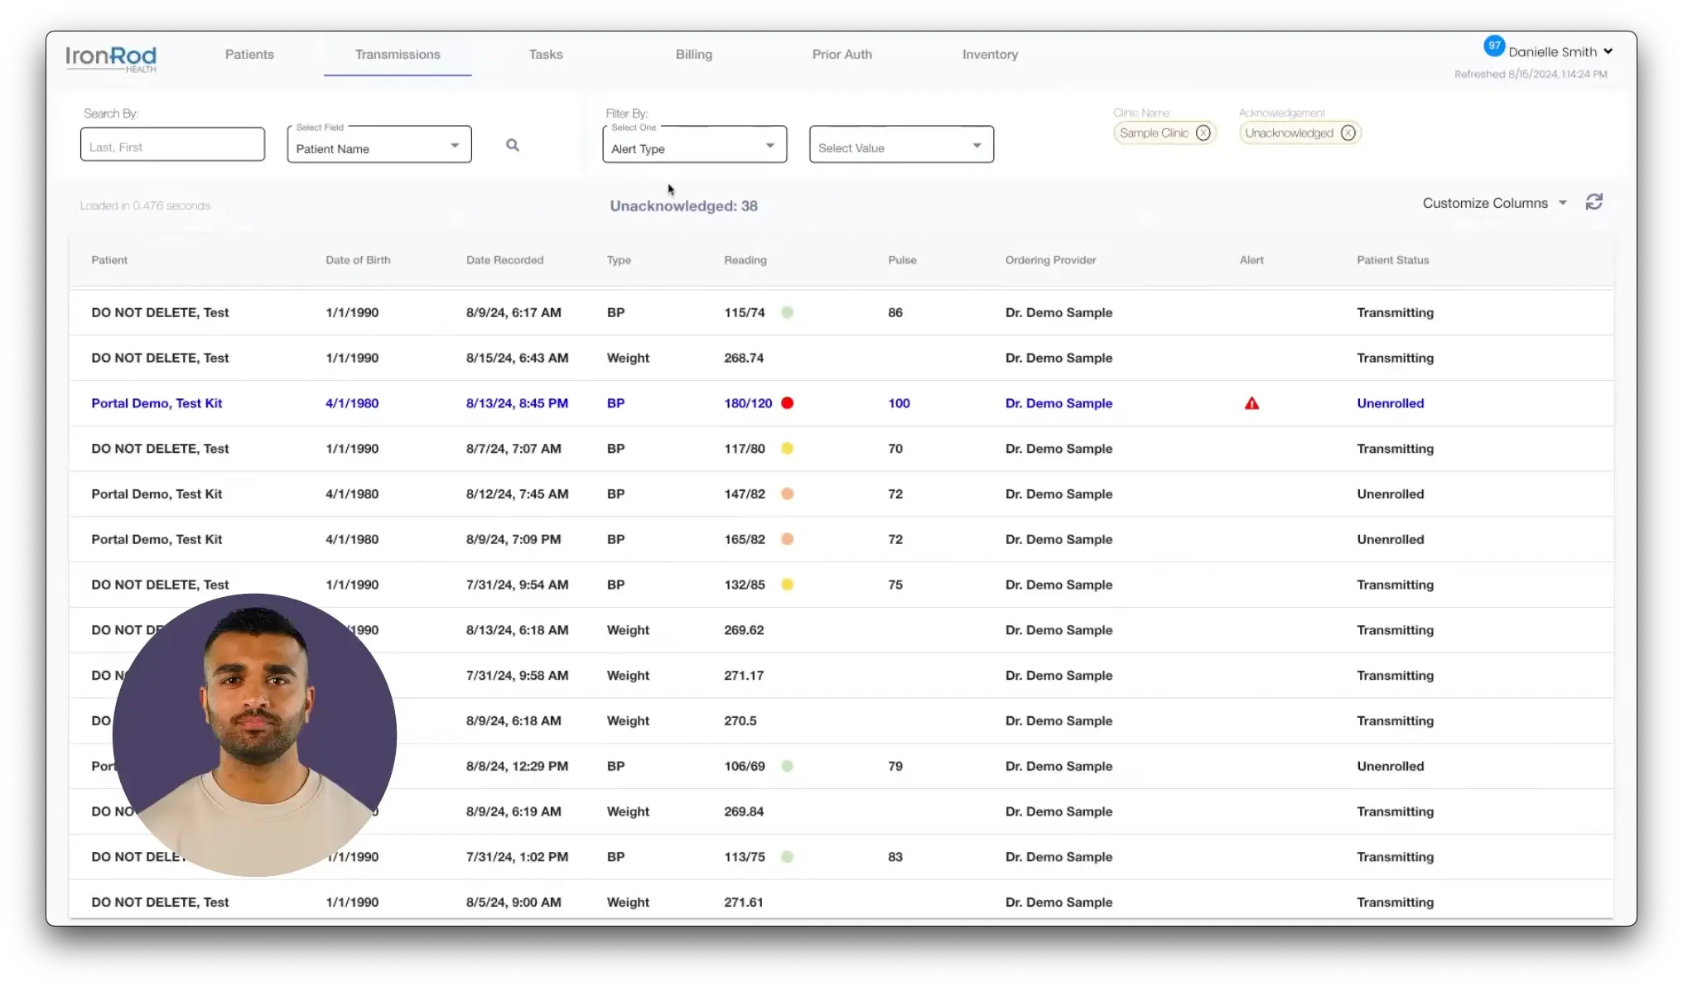Screen dimensions: 1683x987
Task: Sort by the Date Recorded column header
Action: point(504,260)
